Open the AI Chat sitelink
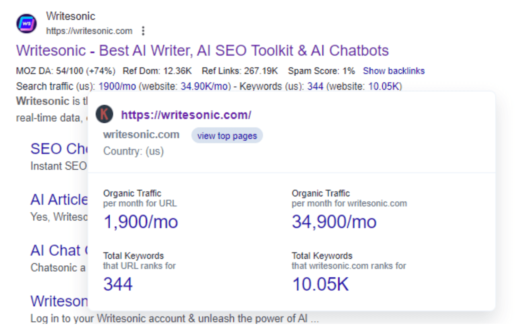The image size is (519, 331). [x=58, y=250]
